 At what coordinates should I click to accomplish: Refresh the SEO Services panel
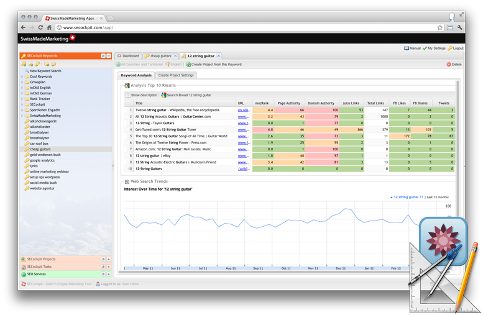point(103,274)
